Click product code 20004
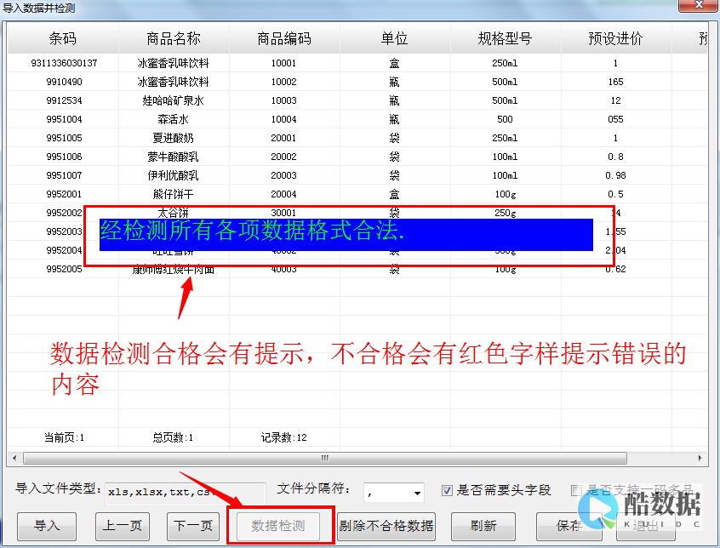This screenshot has height=548, width=720. [283, 194]
